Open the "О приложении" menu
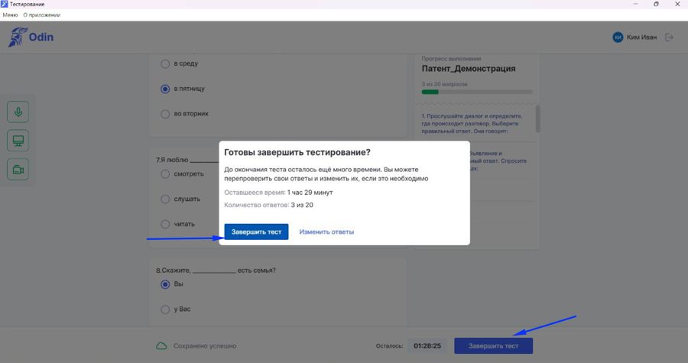This screenshot has height=363, width=688. (41, 15)
